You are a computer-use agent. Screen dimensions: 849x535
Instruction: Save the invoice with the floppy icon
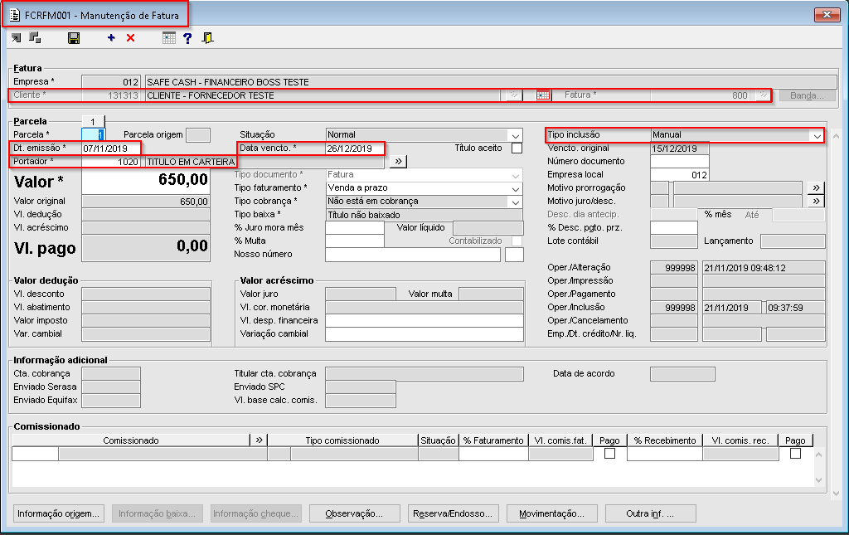tap(74, 38)
